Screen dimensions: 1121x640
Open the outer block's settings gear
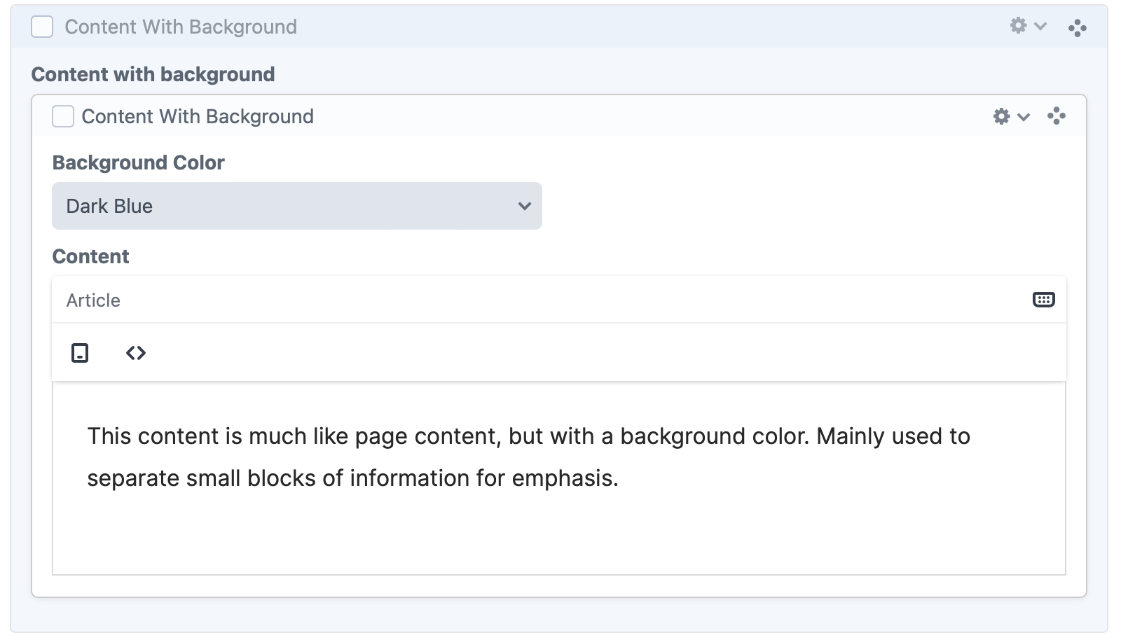[x=1018, y=26]
